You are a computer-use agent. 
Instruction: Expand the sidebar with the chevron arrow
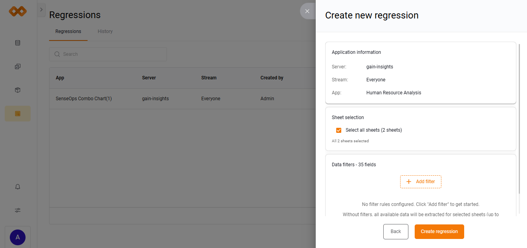(x=41, y=10)
